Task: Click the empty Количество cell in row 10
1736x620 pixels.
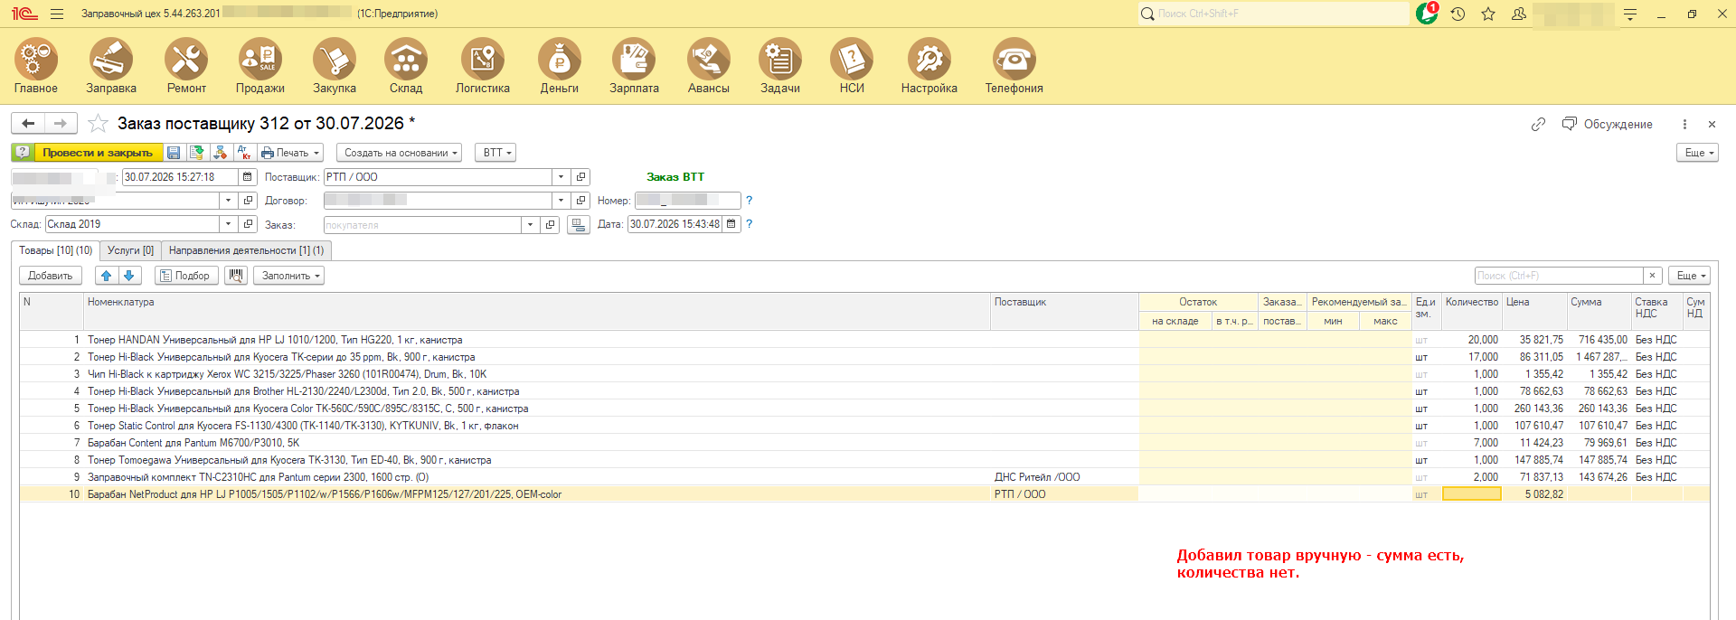Action: click(x=1472, y=494)
